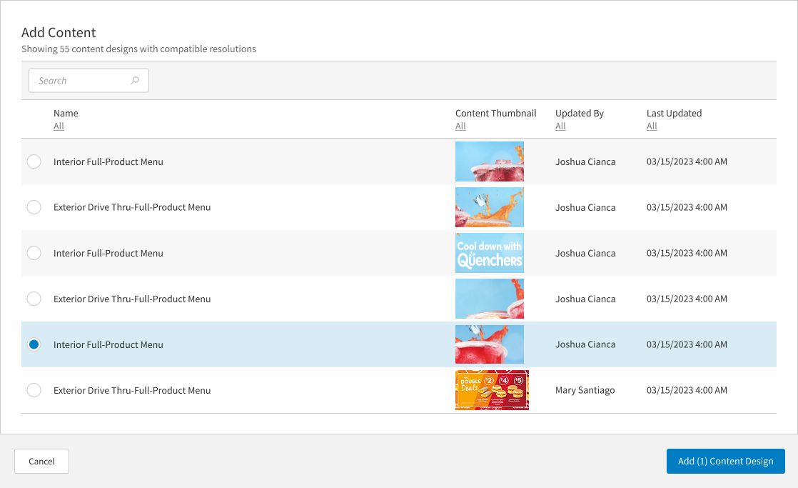Viewport: 798px width, 488px height.
Task: Select the radio button beside the orange splash thumbnail row
Action: (x=34, y=207)
